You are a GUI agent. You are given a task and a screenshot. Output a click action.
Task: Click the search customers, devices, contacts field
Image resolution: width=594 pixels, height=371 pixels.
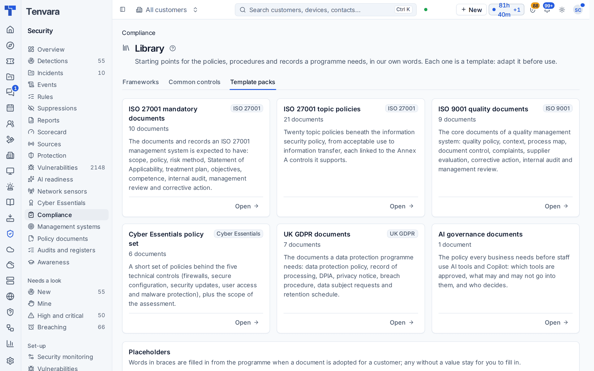coord(325,10)
